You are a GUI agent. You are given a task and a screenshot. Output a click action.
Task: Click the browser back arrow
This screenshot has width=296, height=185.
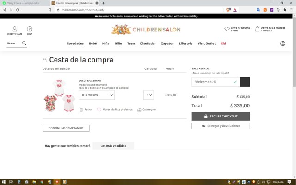(5, 10)
